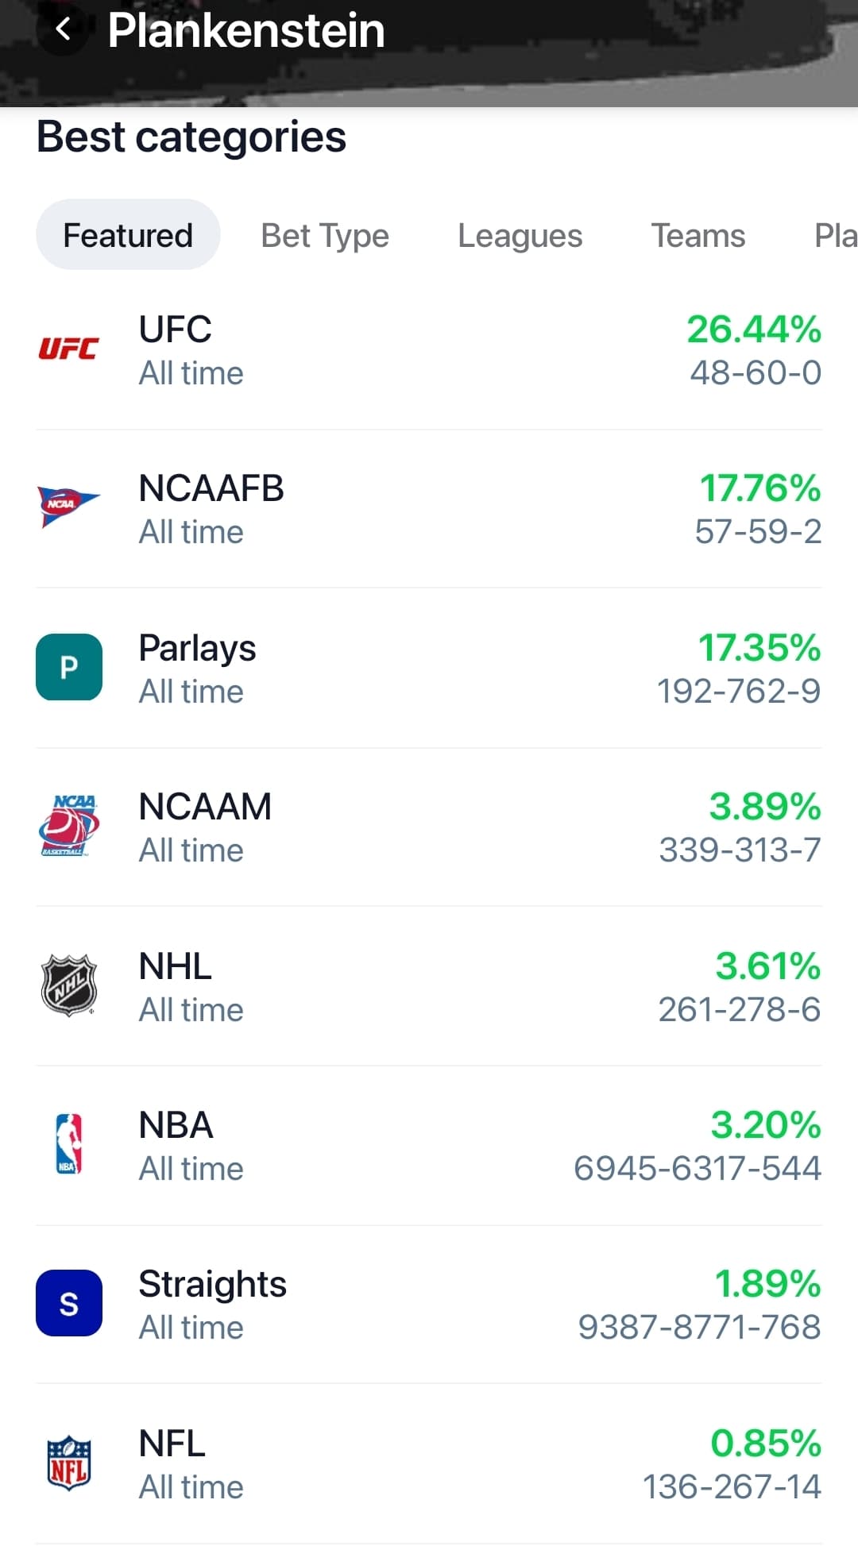Tap the Plankenstein profile title
Viewport: 858px width, 1546px height.
(246, 31)
